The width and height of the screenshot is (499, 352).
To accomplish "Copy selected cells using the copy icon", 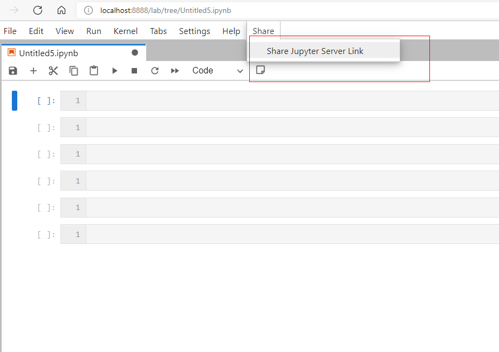I will [73, 71].
